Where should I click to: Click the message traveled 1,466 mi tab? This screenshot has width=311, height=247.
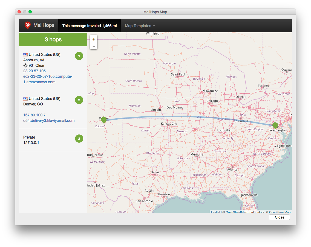coord(90,26)
